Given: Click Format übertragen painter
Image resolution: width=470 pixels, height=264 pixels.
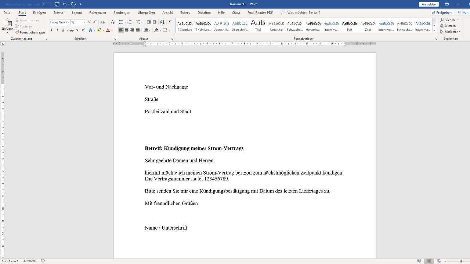Looking at the screenshot, I should tap(30, 32).
